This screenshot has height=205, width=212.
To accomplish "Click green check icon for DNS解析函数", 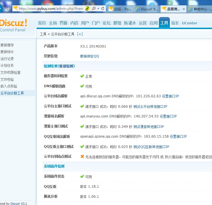I will pos(82,86).
